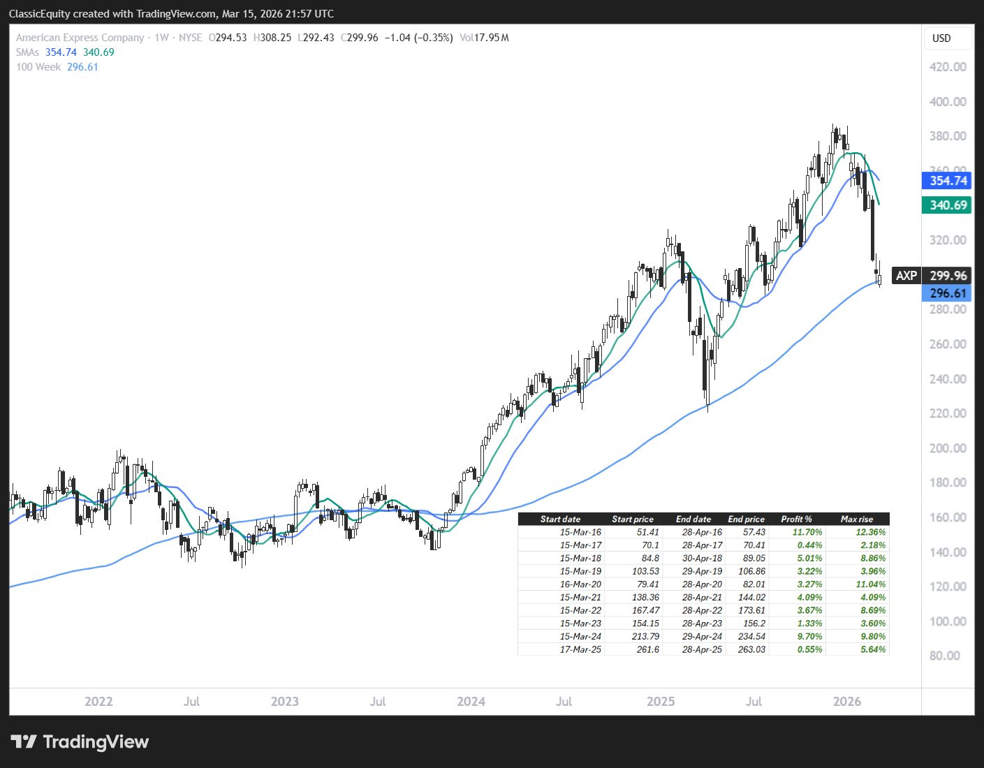The height and width of the screenshot is (768, 984).
Task: Click the SMAs indicator legend
Action: tap(65, 52)
